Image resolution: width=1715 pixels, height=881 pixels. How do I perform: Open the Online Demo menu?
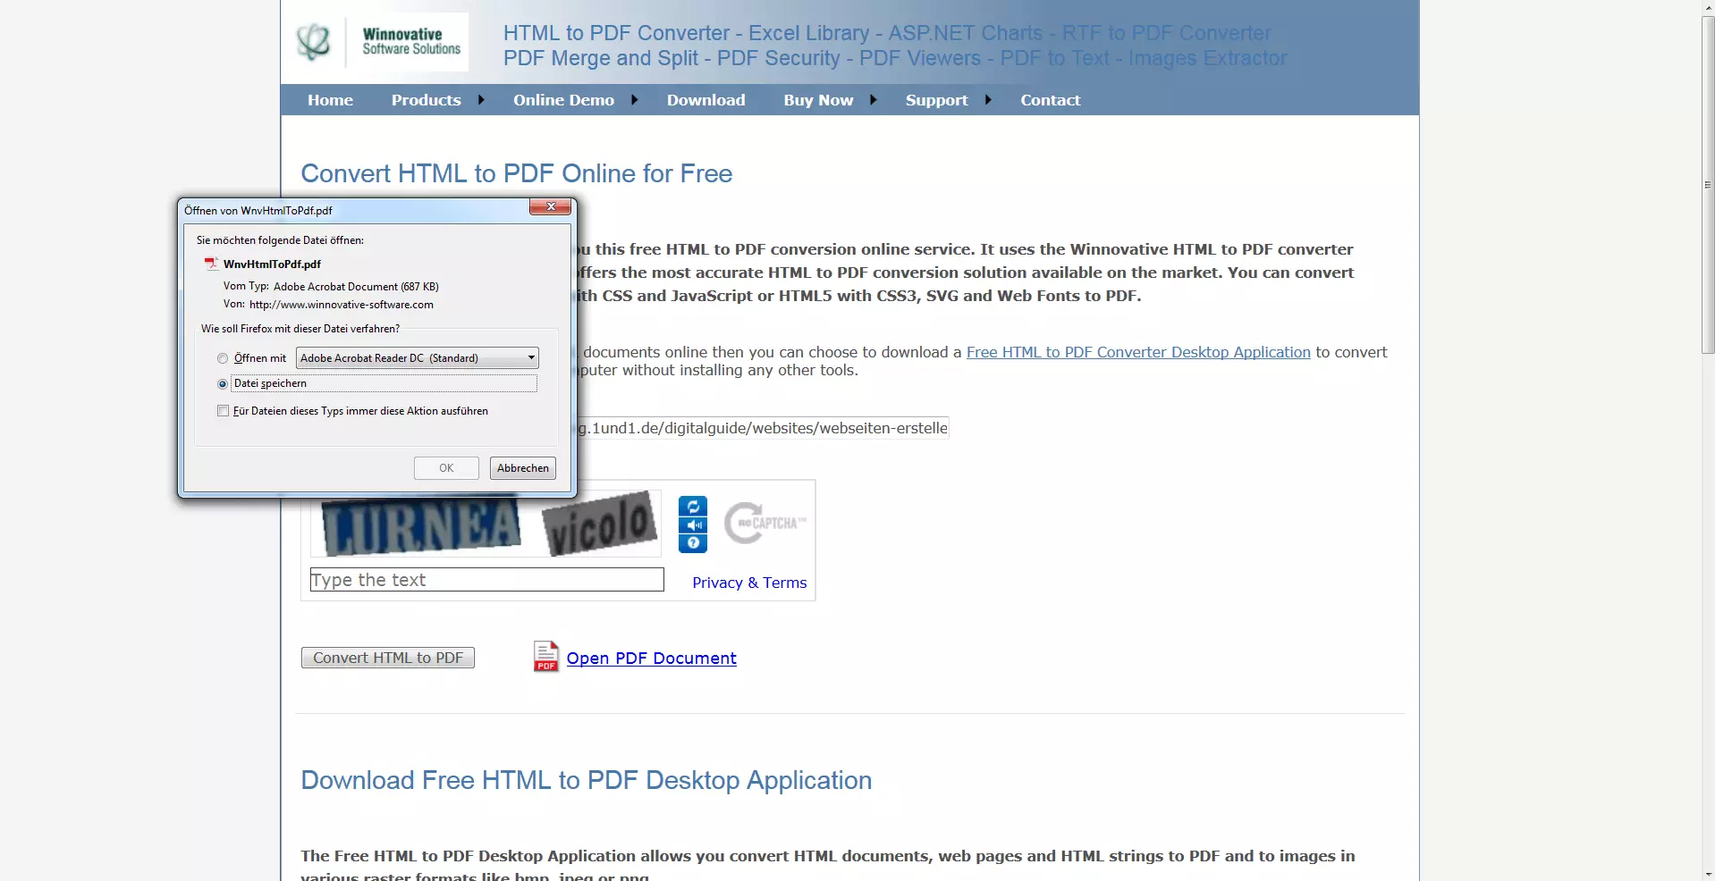[x=563, y=100]
